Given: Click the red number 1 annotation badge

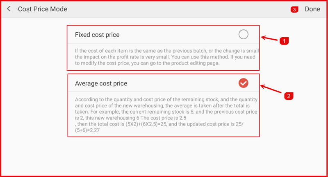Looking at the screenshot, I should pyautogui.click(x=284, y=41).
